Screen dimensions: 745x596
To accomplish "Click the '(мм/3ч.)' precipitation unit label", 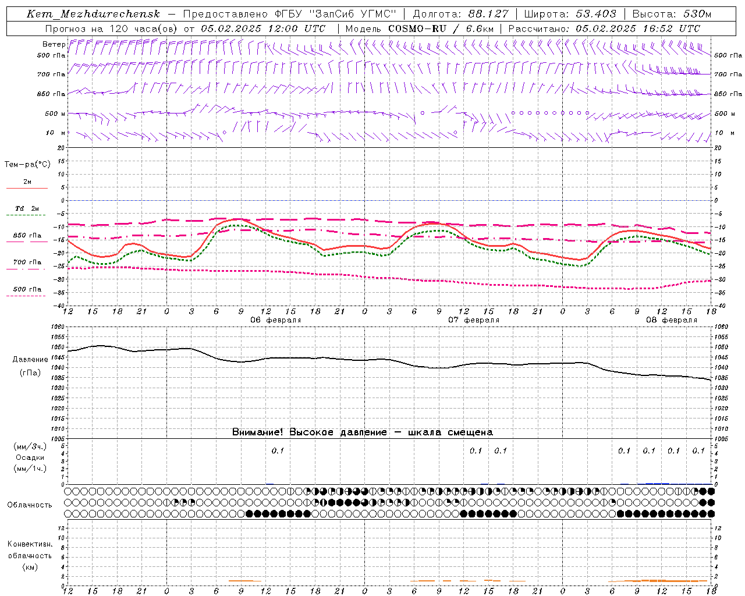I will pos(30,446).
